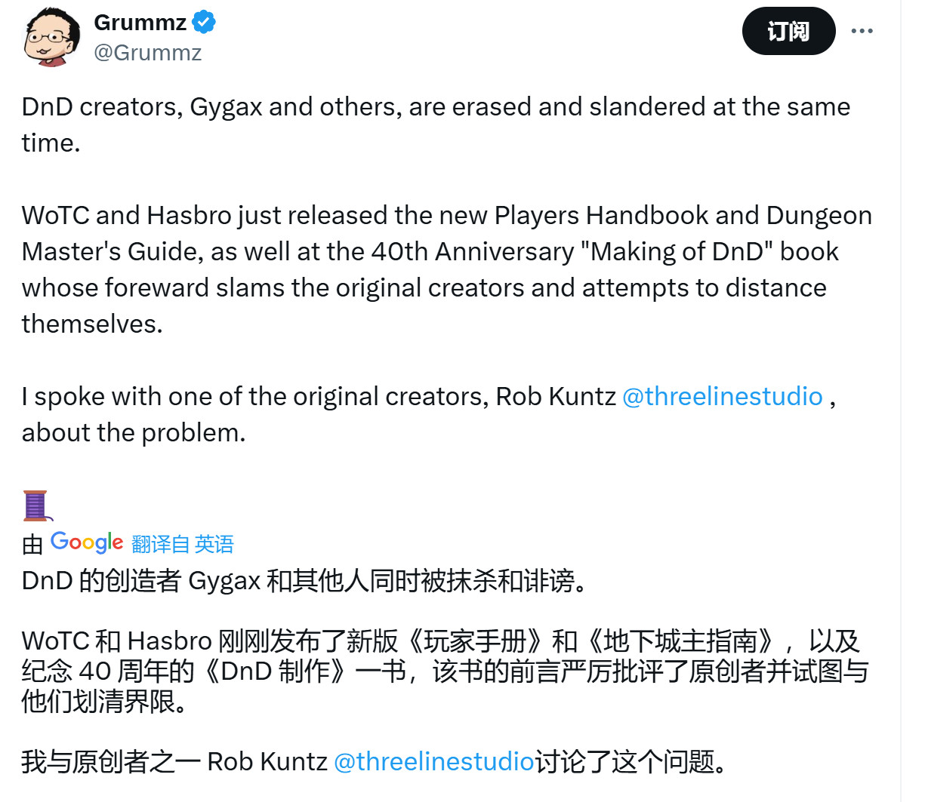Click the words "about the problem."
The image size is (925, 802).
[134, 432]
